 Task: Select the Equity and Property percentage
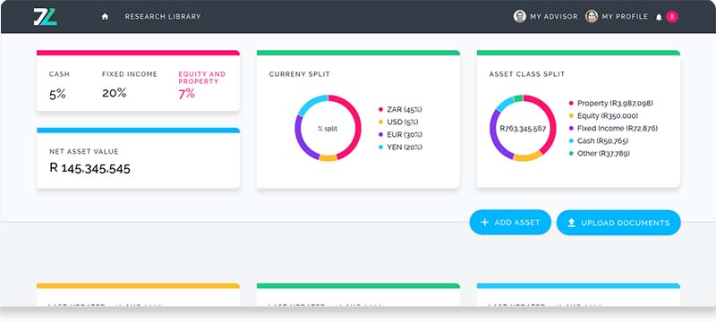pos(187,94)
